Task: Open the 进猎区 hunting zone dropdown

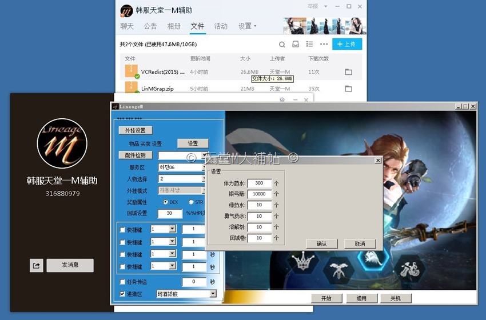Action: [213, 294]
